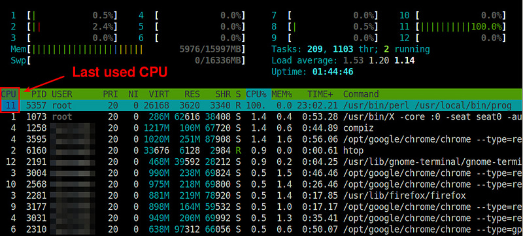This screenshot has height=236, width=523.
Task: Sort by MEM% column header
Action: (282, 94)
